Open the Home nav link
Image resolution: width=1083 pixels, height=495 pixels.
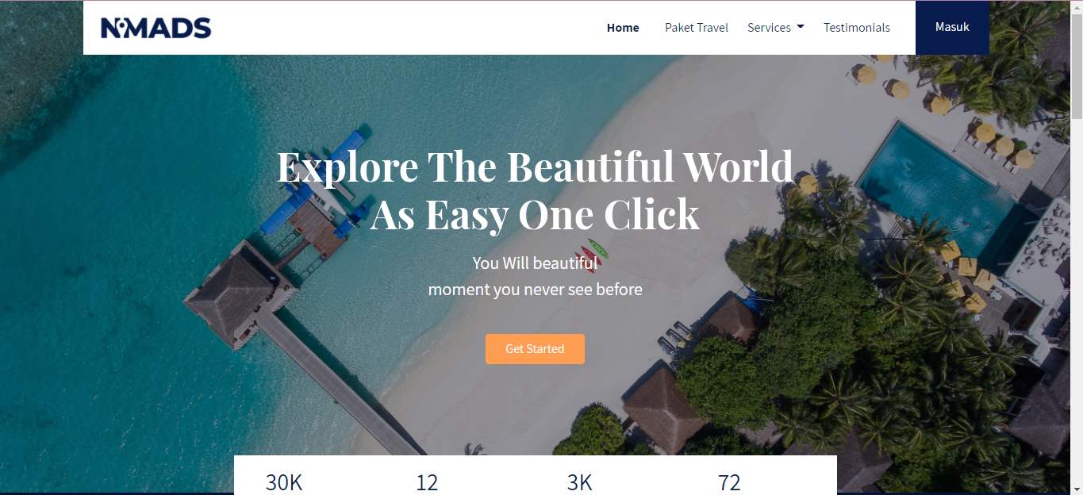[x=623, y=28]
